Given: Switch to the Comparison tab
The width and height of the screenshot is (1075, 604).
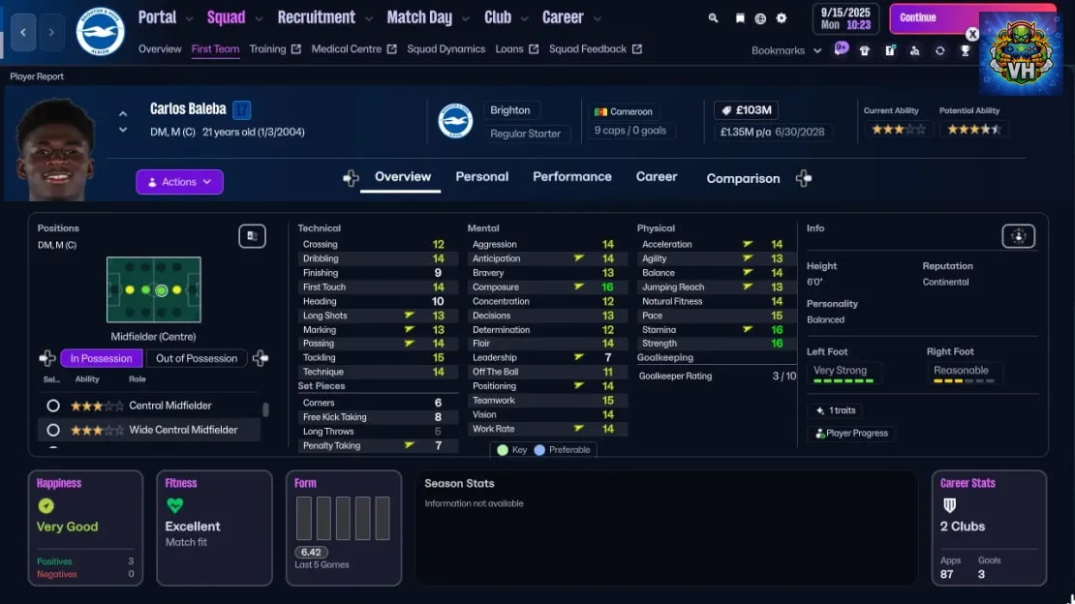Looking at the screenshot, I should tap(743, 178).
